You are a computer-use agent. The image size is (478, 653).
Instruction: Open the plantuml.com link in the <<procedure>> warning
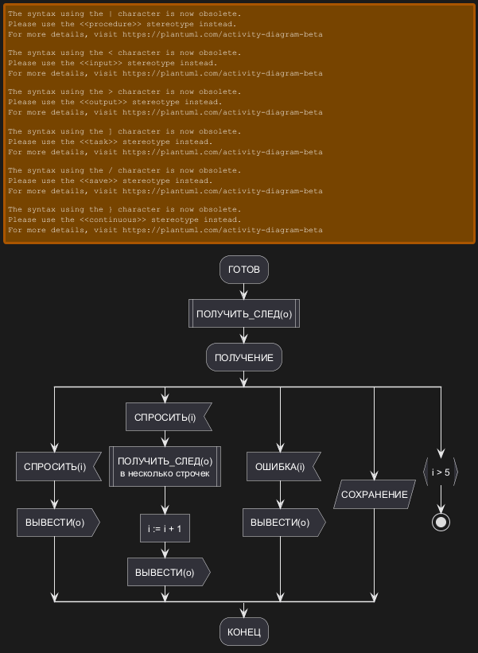click(222, 34)
